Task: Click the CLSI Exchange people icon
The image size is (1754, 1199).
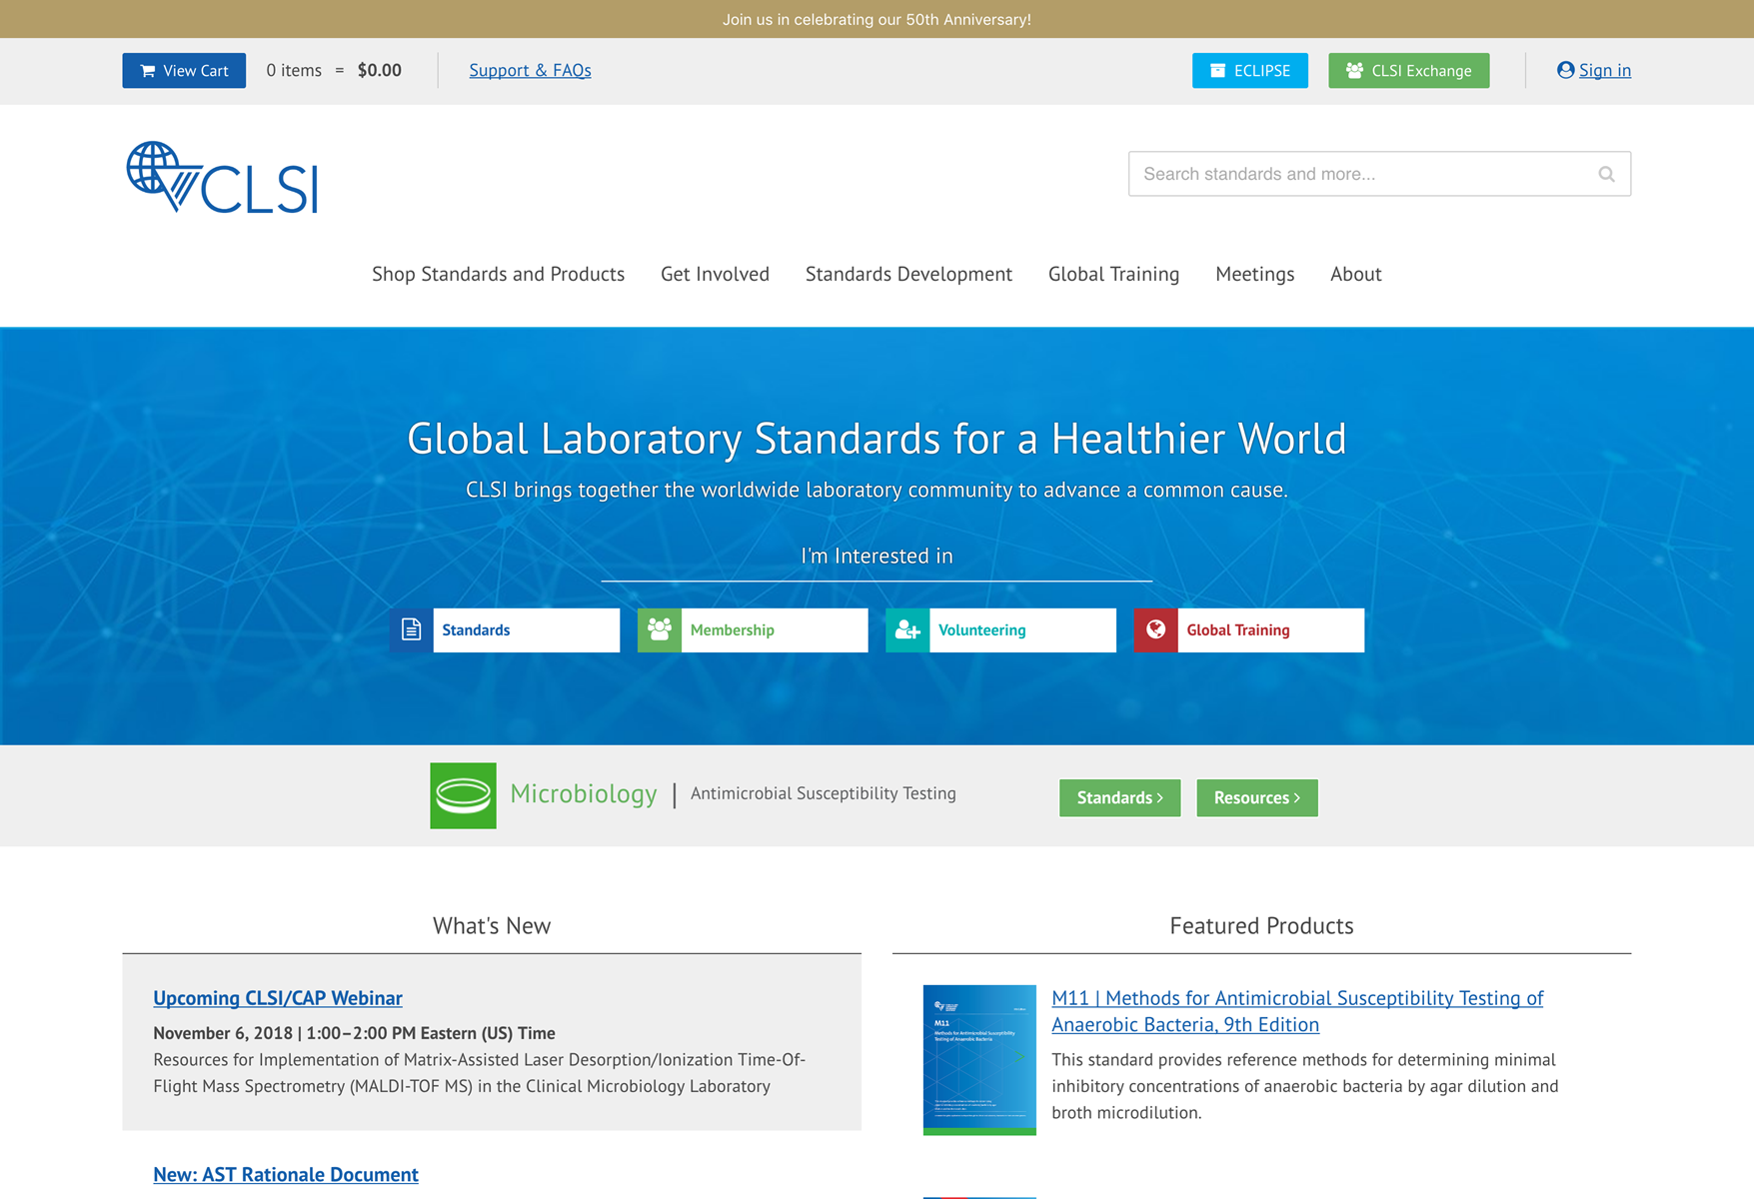Action: (1354, 71)
